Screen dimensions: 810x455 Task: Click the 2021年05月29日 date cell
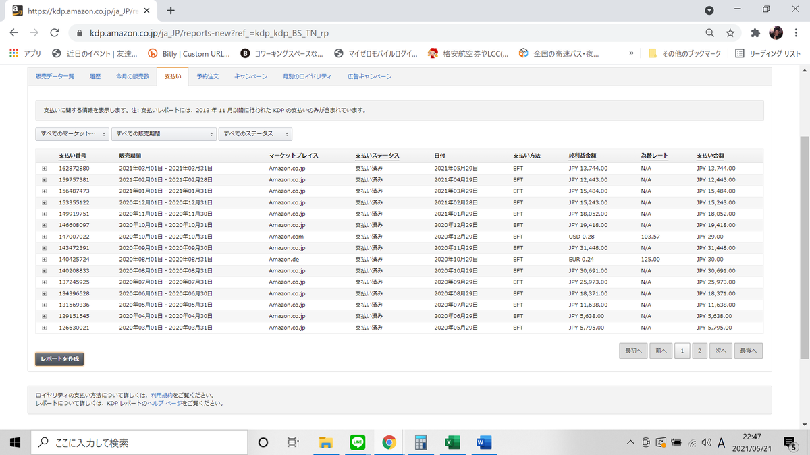pos(454,169)
